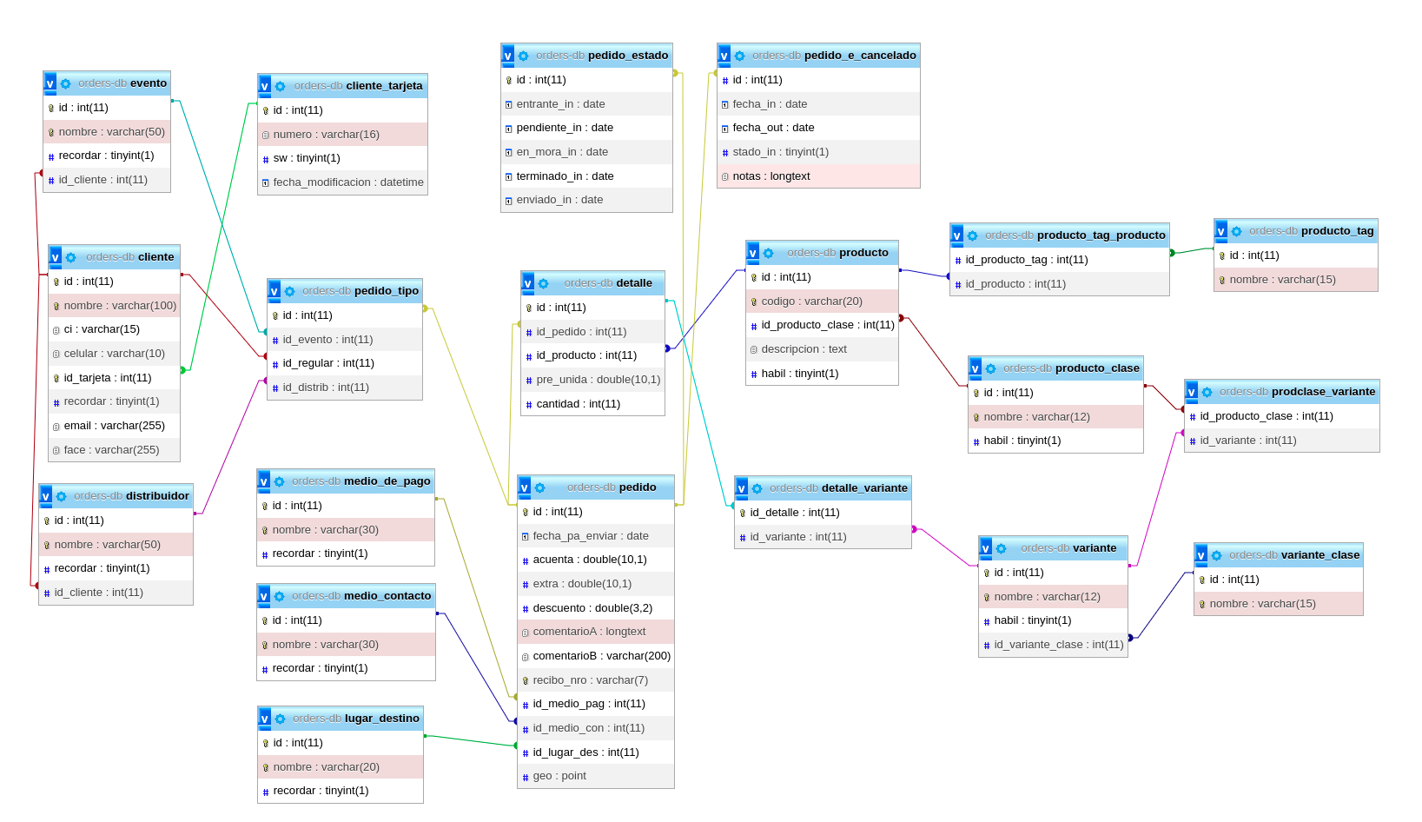Click the gear icon on the evento table header
The width and height of the screenshot is (1422, 822).
[x=65, y=83]
